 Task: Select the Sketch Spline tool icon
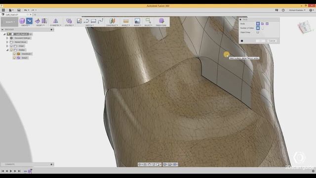[100, 21]
